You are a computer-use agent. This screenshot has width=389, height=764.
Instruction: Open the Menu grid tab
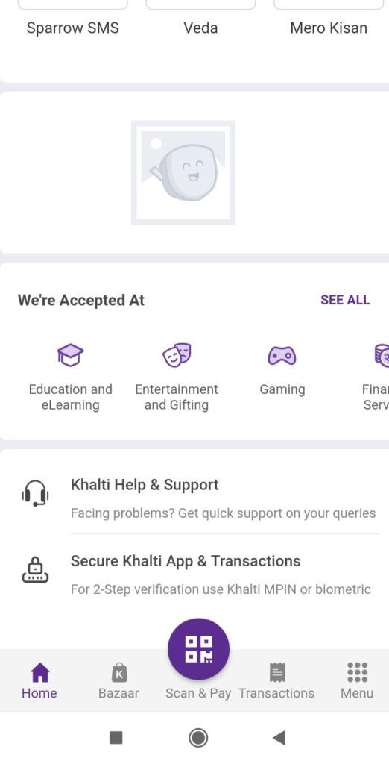click(x=357, y=681)
